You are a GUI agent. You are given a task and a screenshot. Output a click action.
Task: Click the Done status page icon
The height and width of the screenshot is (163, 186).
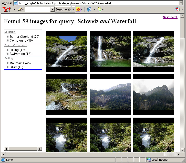[3, 160]
